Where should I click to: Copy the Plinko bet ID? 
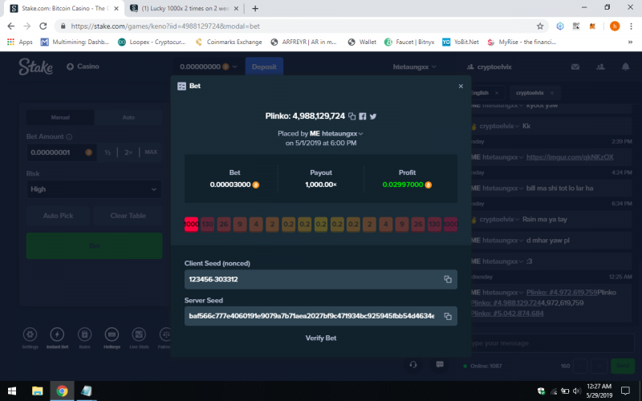point(351,116)
